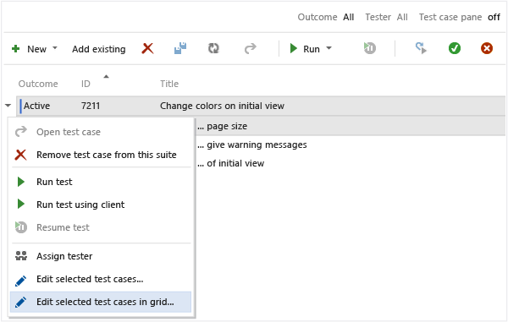Select row ending '... give warning messages'
The height and width of the screenshot is (322, 508).
tap(350, 145)
